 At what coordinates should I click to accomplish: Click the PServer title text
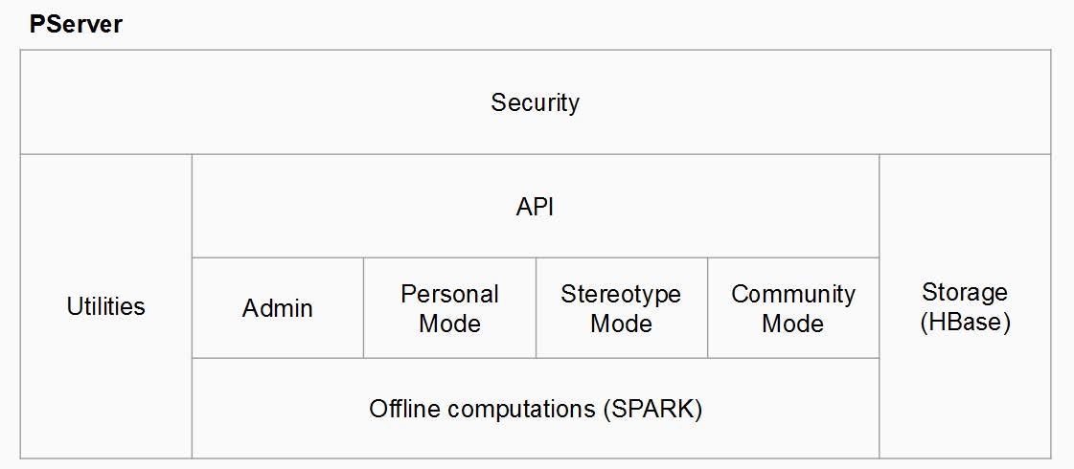(x=76, y=24)
